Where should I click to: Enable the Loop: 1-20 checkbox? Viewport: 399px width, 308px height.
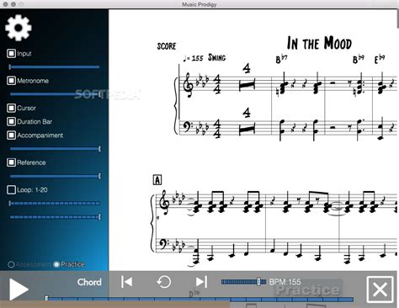pos(11,189)
